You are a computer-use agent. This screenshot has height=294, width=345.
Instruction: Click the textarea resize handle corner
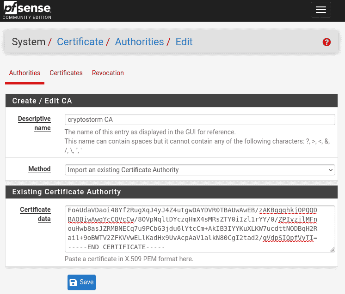[332, 249]
